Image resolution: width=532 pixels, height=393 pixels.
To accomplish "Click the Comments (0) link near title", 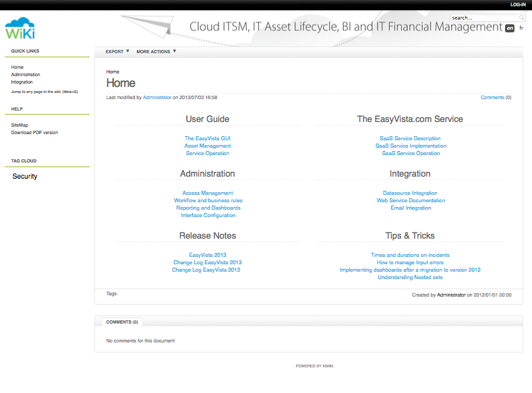I will 496,97.
